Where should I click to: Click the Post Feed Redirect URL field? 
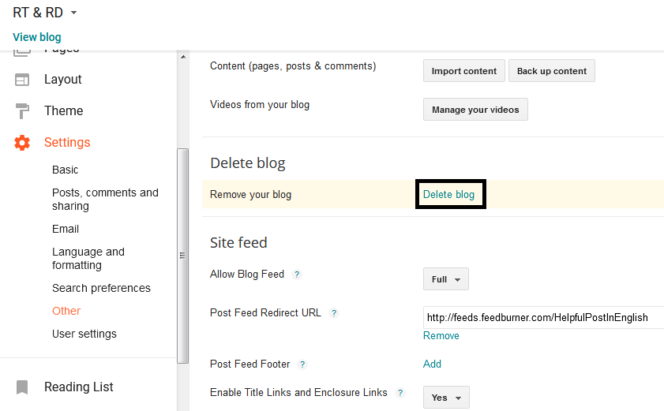[x=543, y=317]
